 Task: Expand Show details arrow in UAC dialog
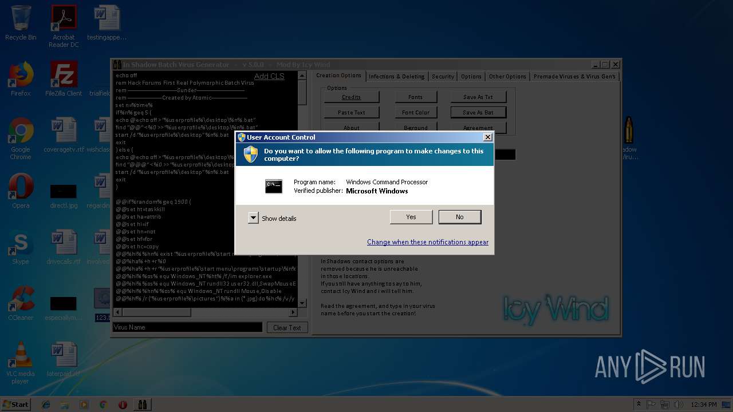[253, 218]
